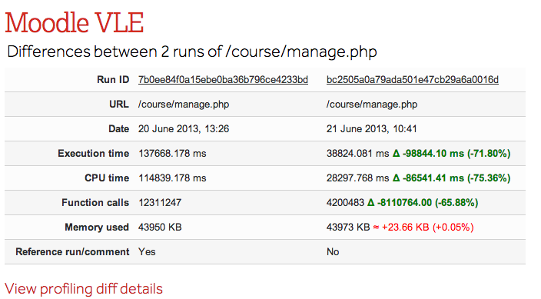
Task: Click the 'Execution time' row label
Action: [x=94, y=153]
